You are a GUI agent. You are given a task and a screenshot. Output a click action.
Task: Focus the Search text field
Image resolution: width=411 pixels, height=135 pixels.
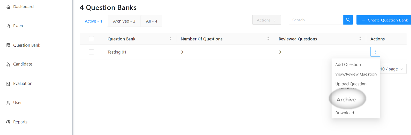click(316, 20)
